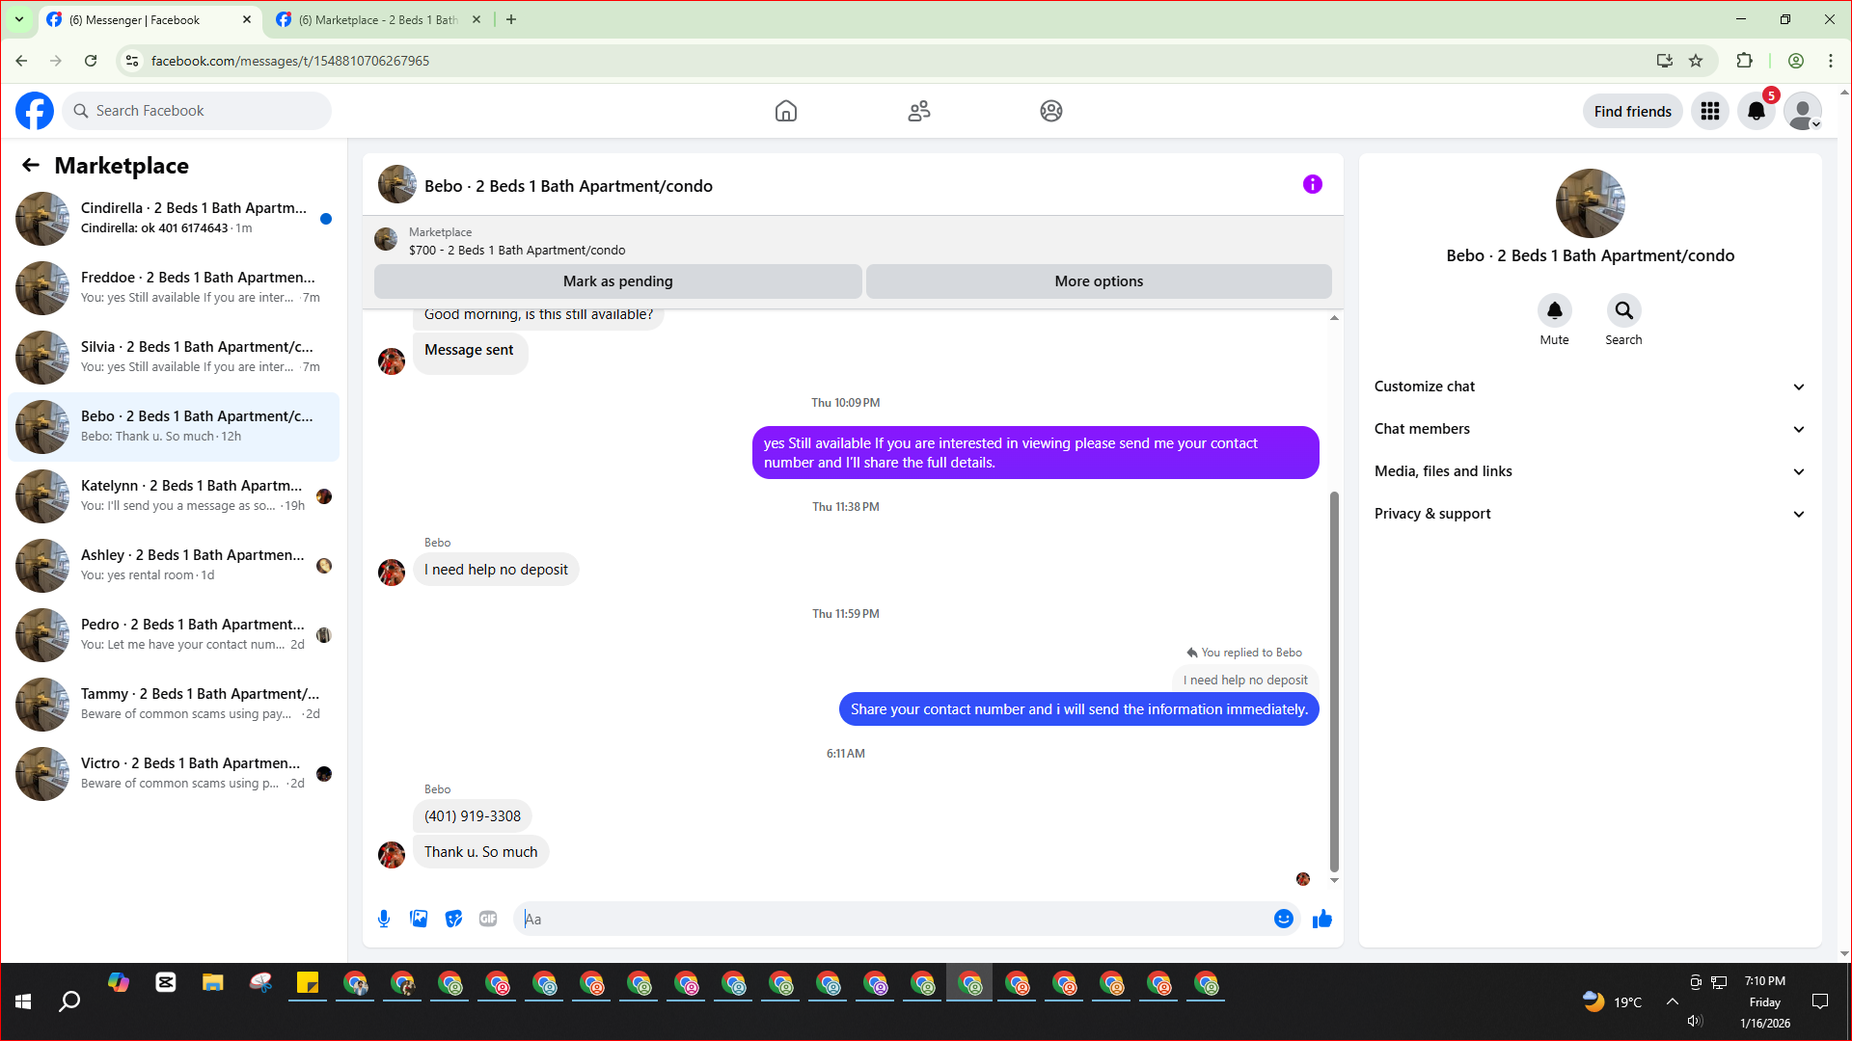Open the emoji picker in composer
The width and height of the screenshot is (1852, 1041).
[x=1283, y=919]
